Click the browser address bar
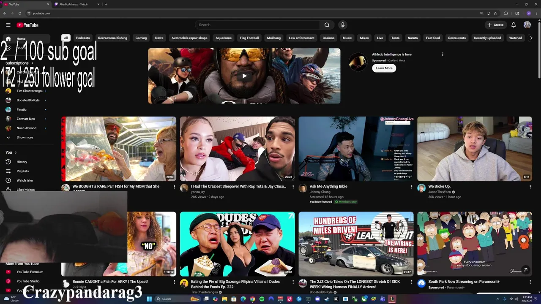Screen dimensions: 541x304 [x=254, y=13]
